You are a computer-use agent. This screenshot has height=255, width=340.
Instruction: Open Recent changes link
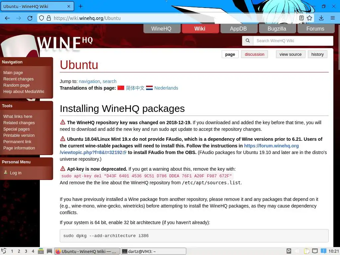point(19,79)
